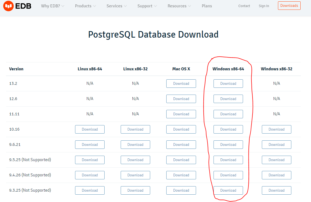Viewport: 311px width, 202px height.
Task: Click N/A for 12.6 Windows x86-32
Action: [x=277, y=99]
